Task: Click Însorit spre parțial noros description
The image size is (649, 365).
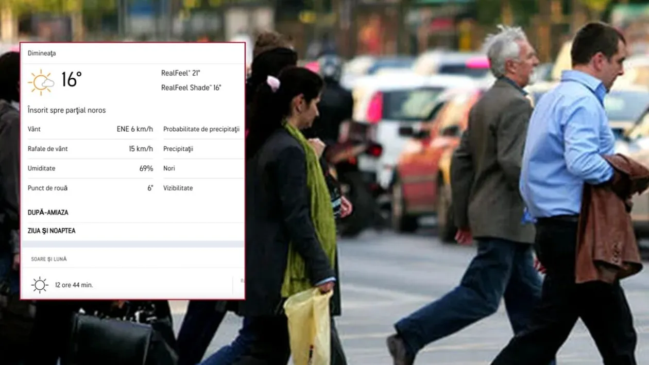Action: 66,110
